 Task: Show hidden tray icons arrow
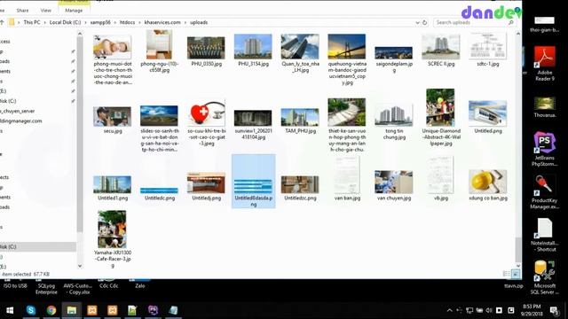point(450,310)
